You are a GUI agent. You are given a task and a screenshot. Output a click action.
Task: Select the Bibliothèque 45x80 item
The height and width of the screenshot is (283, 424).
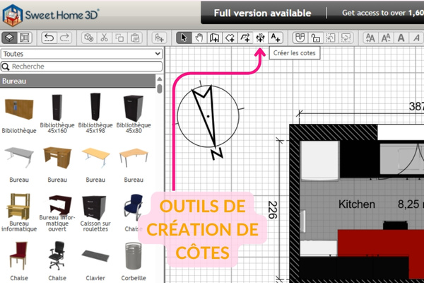point(134,114)
